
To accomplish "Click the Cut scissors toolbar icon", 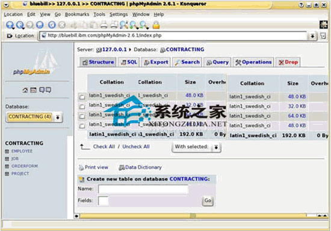I will pos(73,25).
